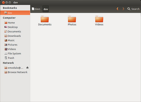141x102 pixels.
Task: Open Downloads in the sidebar
Action: tap(15, 36)
